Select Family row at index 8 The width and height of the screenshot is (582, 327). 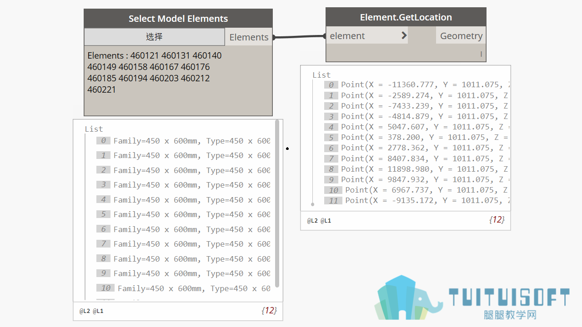click(183, 259)
